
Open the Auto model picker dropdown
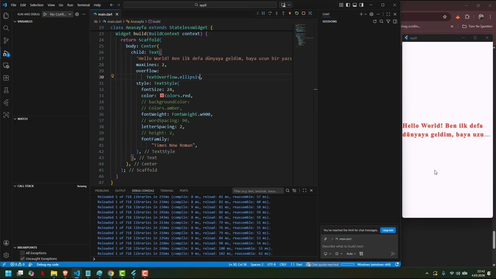[351, 254]
